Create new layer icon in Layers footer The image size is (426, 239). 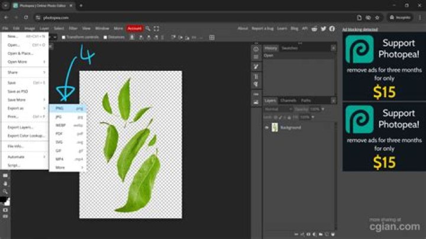point(327,234)
